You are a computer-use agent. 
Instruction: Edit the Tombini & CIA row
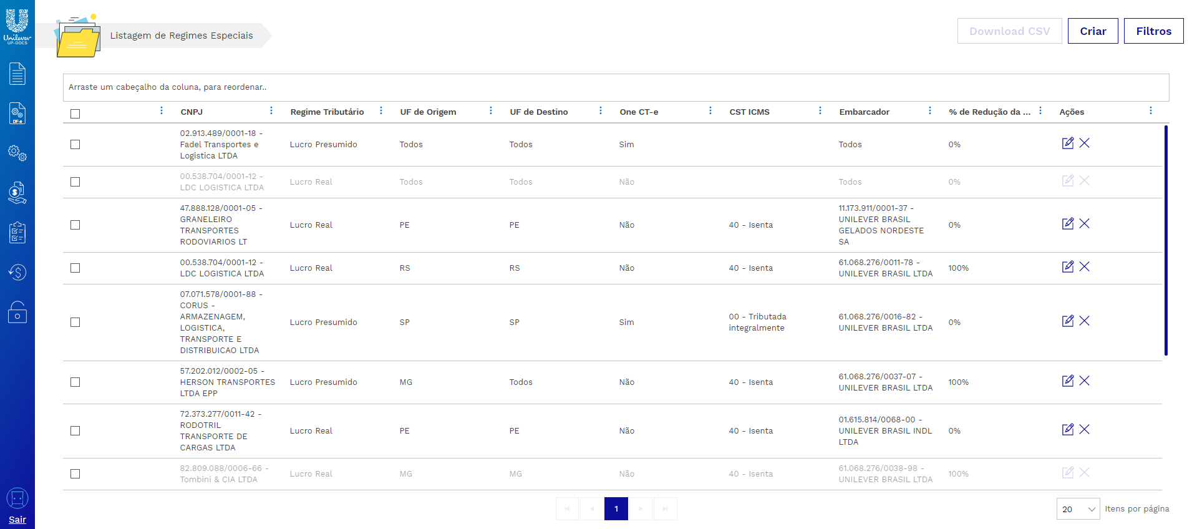(x=1068, y=473)
